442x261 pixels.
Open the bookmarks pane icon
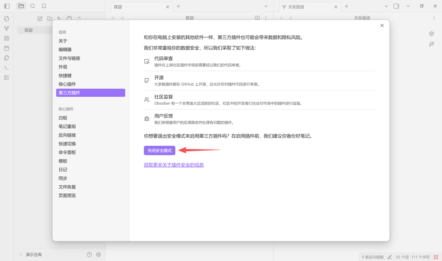click(x=44, y=6)
